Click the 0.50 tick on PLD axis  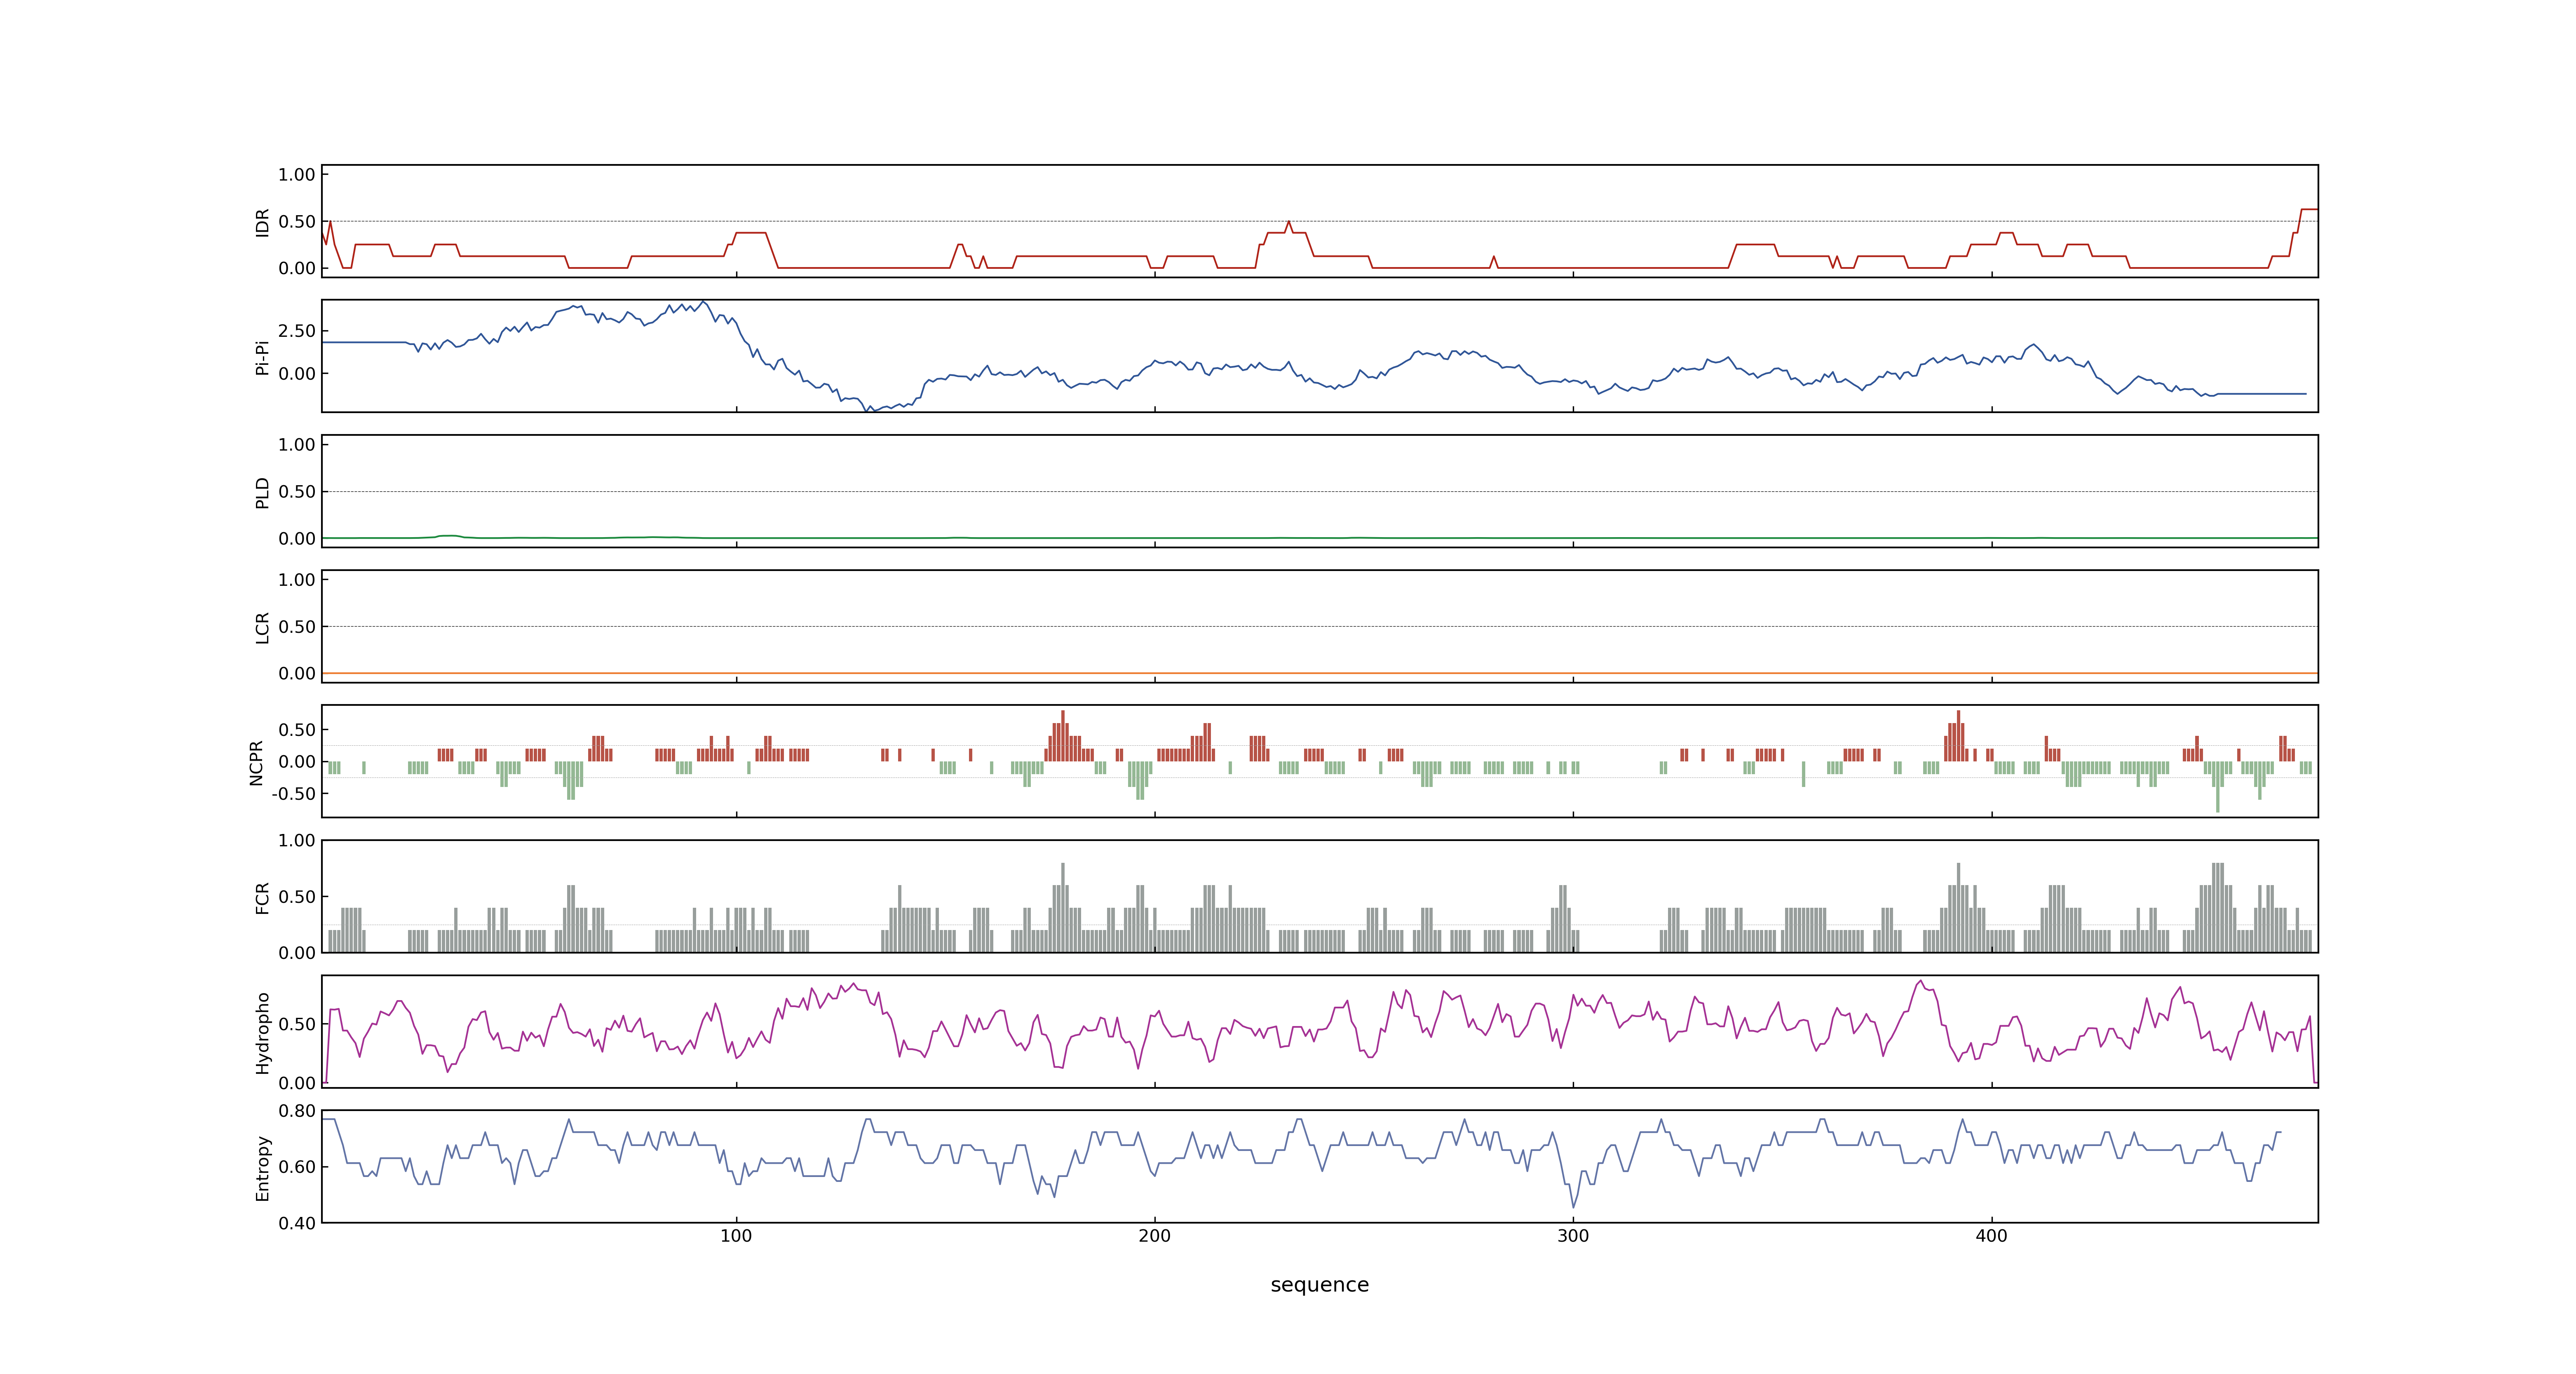(297, 492)
